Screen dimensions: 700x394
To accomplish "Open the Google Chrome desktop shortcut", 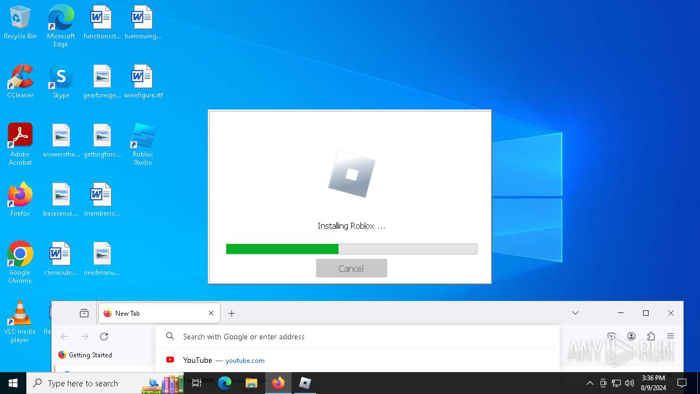I will click(20, 263).
